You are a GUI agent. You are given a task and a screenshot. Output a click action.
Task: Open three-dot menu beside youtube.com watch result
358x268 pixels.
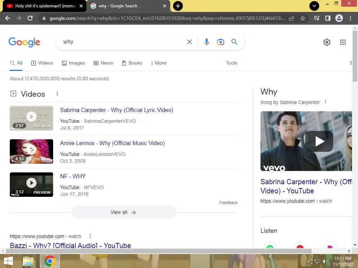click(x=90, y=236)
